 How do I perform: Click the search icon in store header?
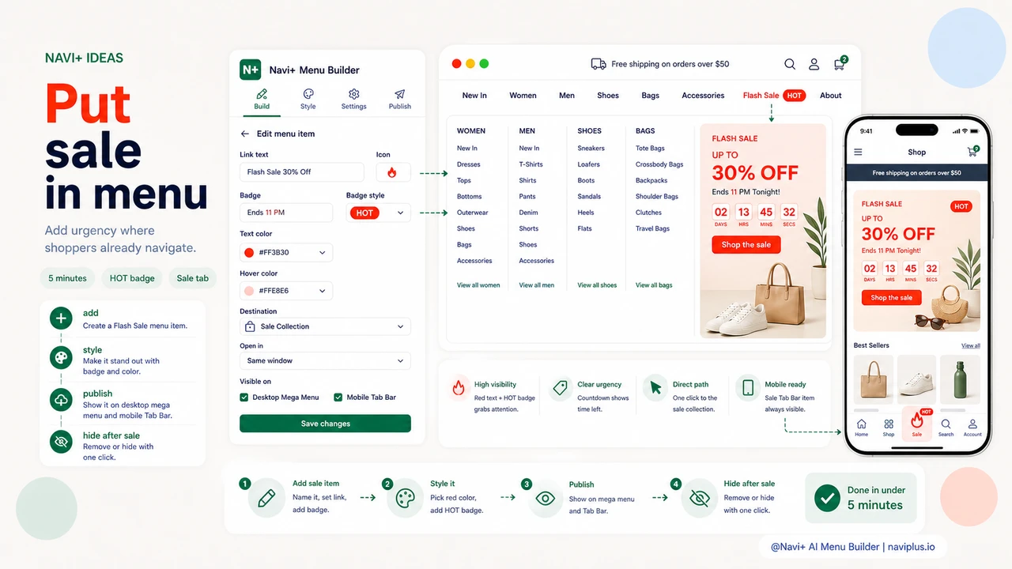click(x=790, y=64)
